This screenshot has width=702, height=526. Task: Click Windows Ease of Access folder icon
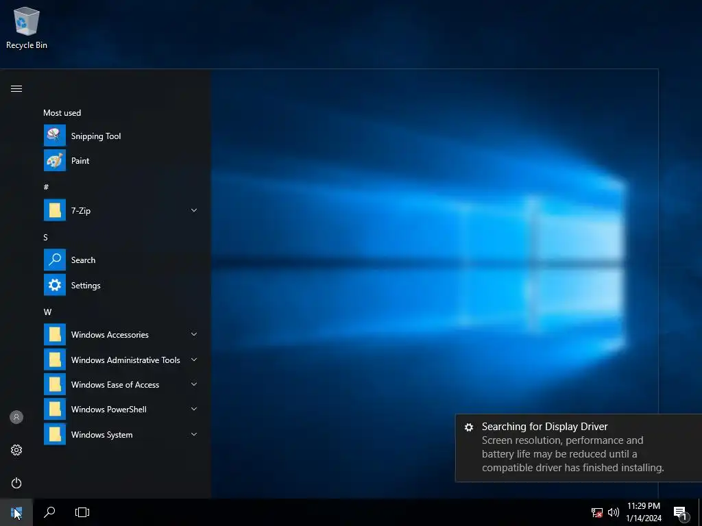(x=55, y=385)
